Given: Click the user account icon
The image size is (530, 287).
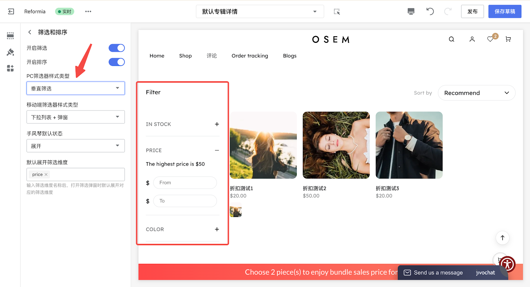Looking at the screenshot, I should click(472, 39).
